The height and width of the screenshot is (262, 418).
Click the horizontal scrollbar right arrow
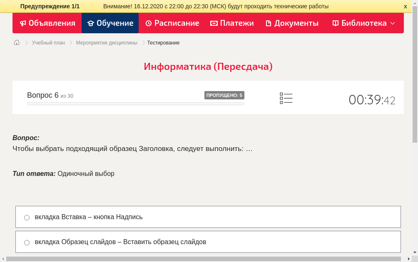click(x=409, y=259)
